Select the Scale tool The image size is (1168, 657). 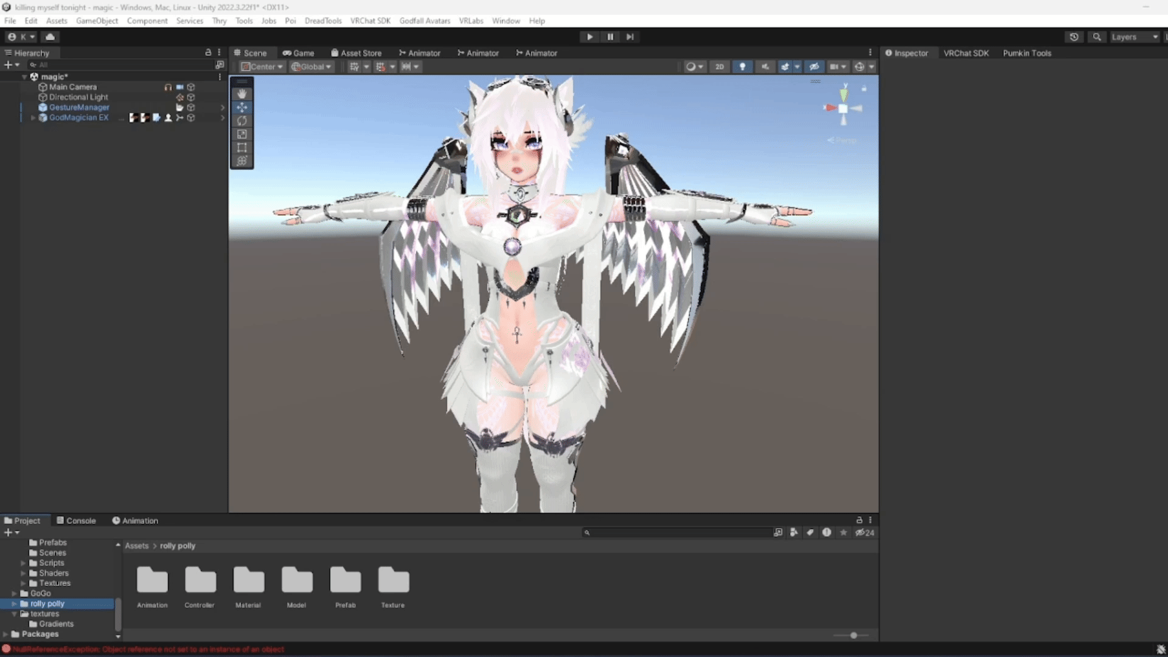242,134
